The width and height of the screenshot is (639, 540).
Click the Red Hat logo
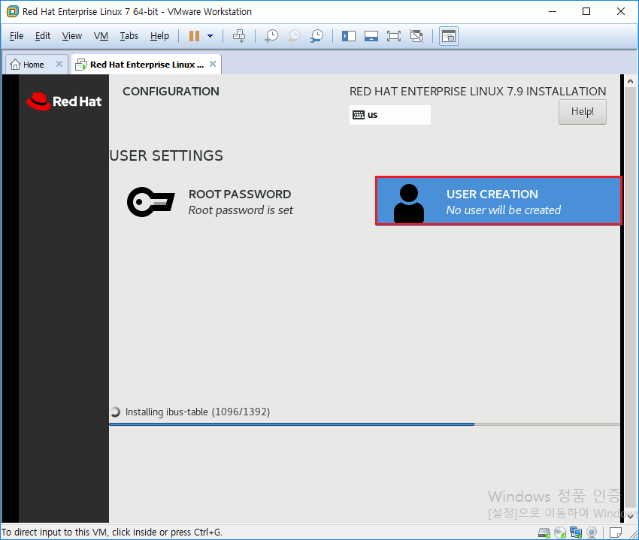[64, 101]
